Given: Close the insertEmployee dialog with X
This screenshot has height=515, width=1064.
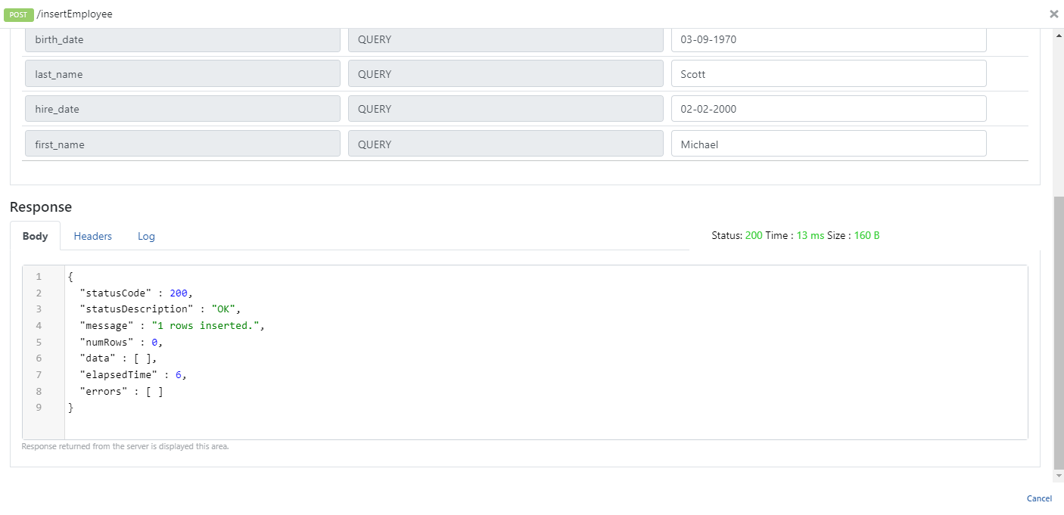Looking at the screenshot, I should point(1053,14).
